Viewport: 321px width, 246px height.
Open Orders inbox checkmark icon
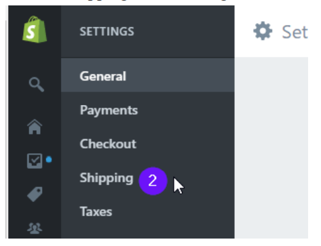[x=35, y=161]
